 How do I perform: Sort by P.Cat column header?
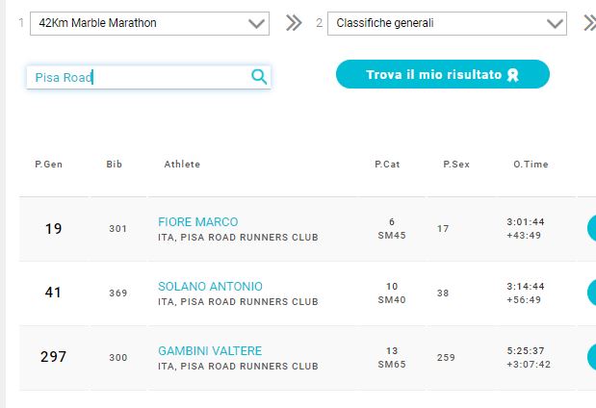click(x=387, y=165)
